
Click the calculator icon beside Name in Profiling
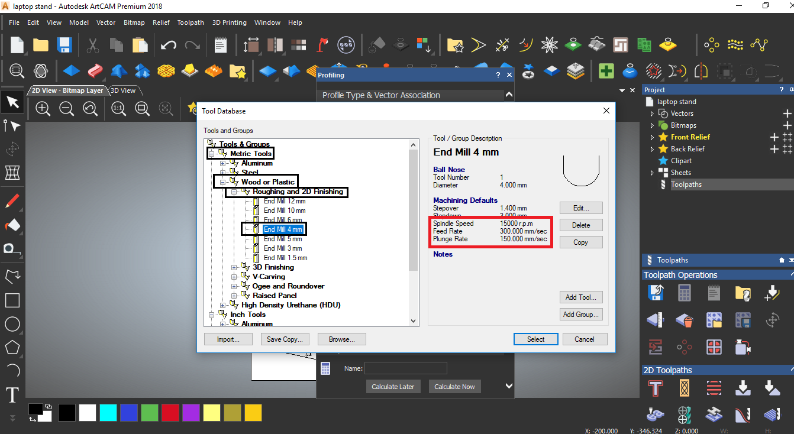(x=325, y=368)
